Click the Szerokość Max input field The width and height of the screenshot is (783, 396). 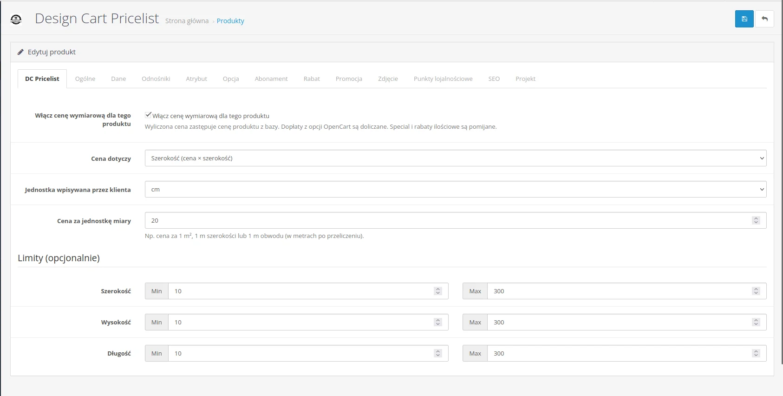pyautogui.click(x=627, y=291)
